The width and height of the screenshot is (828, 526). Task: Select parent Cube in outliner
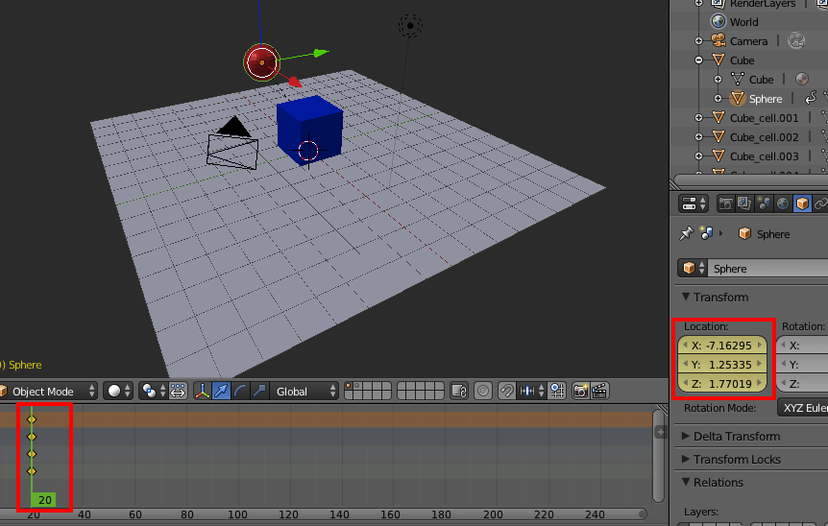[742, 60]
